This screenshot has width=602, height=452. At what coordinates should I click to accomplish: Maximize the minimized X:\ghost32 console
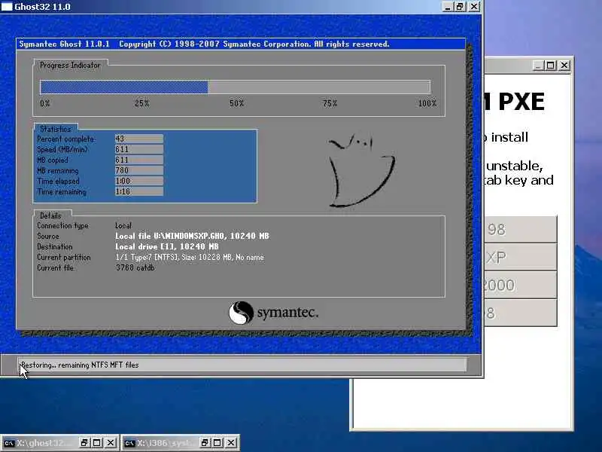(x=97, y=443)
